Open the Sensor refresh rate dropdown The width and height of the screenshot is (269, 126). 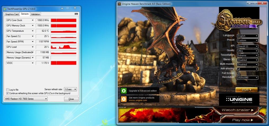[x=70, y=89]
